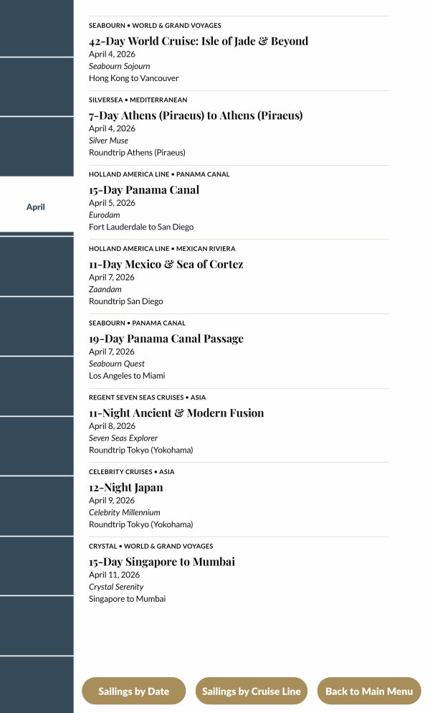Switch to the tab directly below April
Image resolution: width=430 pixels, height=713 pixels.
click(36, 266)
